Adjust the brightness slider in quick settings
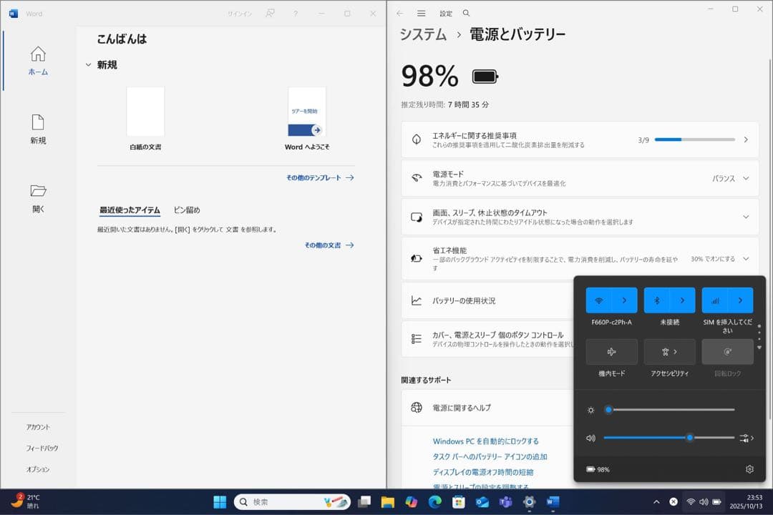The height and width of the screenshot is (515, 773). pos(669,410)
